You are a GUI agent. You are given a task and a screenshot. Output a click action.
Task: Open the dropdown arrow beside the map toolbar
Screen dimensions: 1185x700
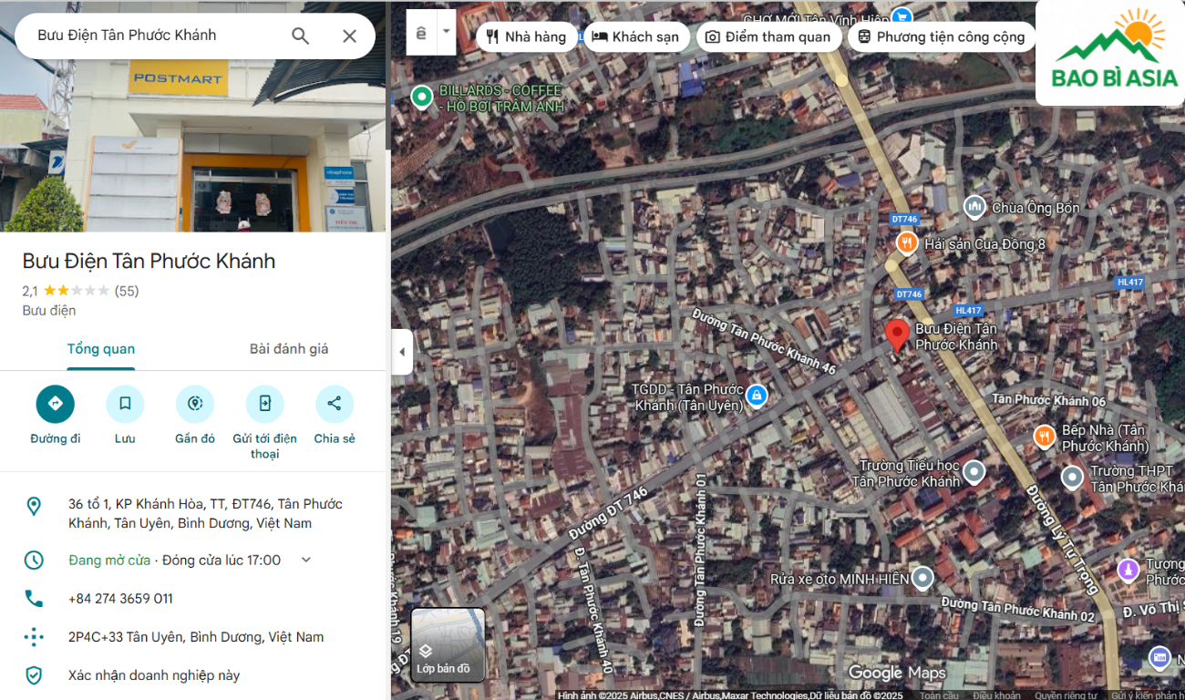pos(446,32)
